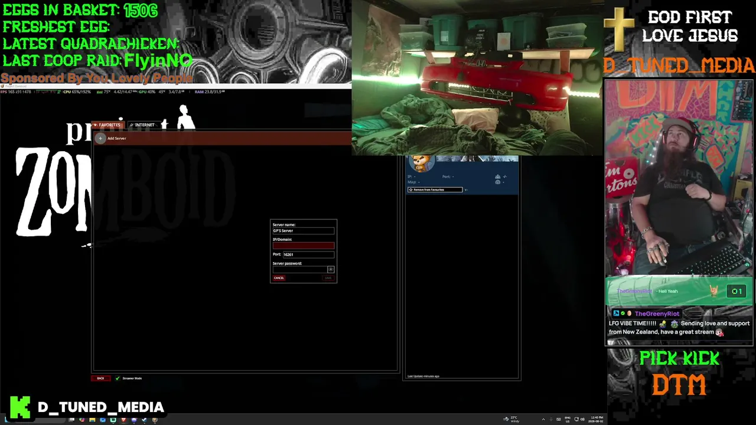Edit the Server name field
Image resolution: width=756 pixels, height=425 pixels.
[303, 231]
